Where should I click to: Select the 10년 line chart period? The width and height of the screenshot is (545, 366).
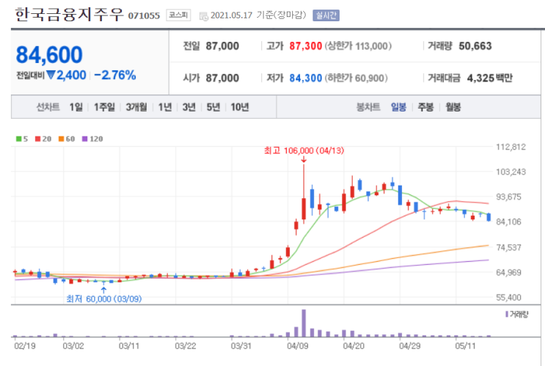click(x=240, y=107)
